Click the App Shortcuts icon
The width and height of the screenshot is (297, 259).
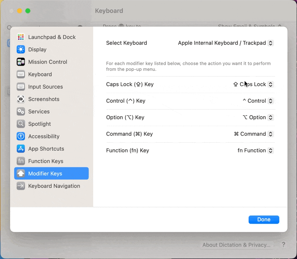click(21, 149)
